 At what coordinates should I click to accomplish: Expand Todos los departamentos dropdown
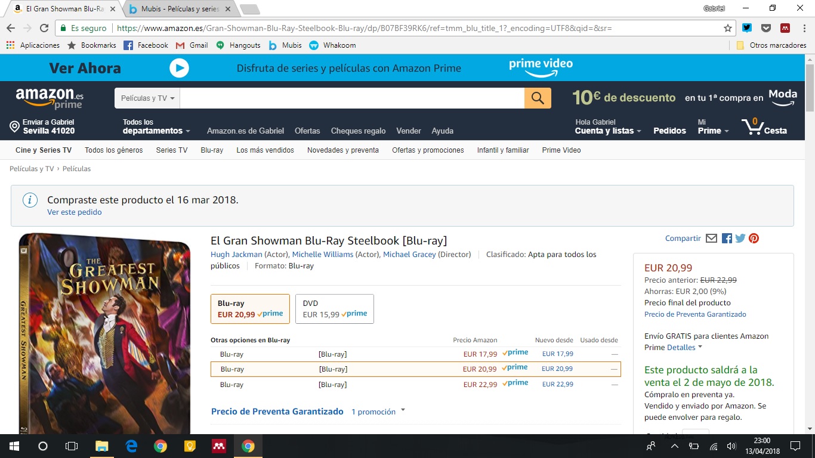[x=156, y=126]
